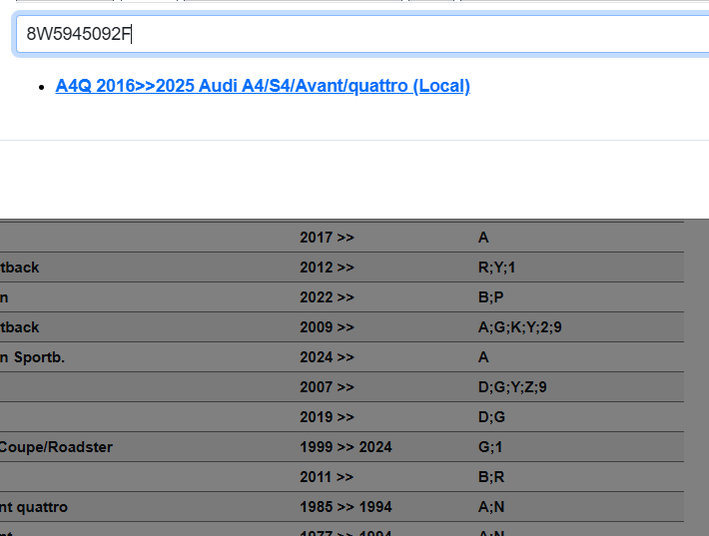Screen dimensions: 709x536
Task: Click the B;R code cell
Action: 490,477
